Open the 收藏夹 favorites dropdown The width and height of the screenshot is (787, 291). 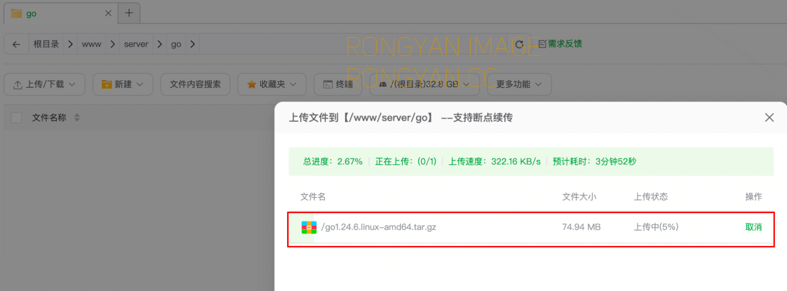(x=272, y=84)
